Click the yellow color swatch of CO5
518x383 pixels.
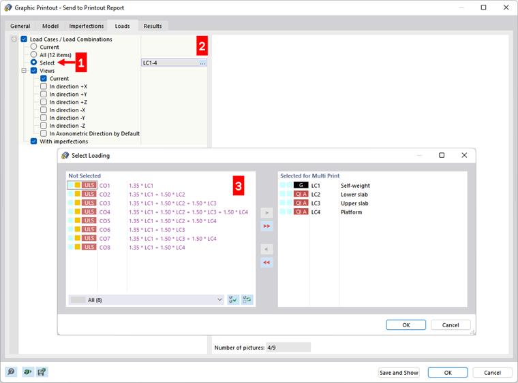coord(77,220)
